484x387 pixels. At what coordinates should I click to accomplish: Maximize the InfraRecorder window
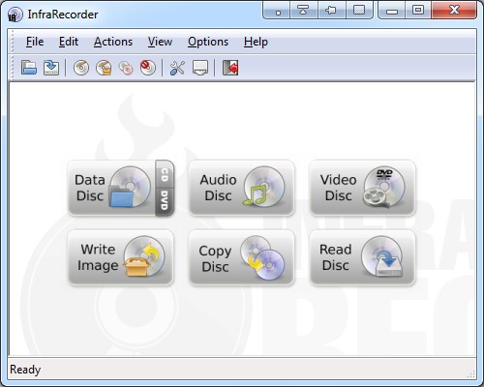pos(418,11)
